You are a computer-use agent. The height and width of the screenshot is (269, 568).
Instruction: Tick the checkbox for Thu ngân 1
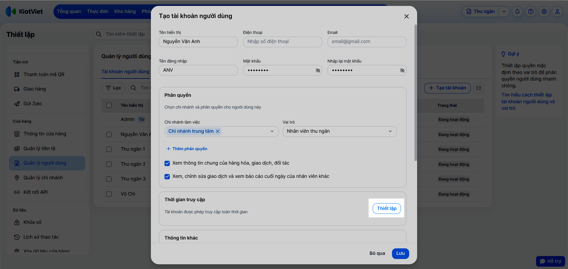point(109,149)
